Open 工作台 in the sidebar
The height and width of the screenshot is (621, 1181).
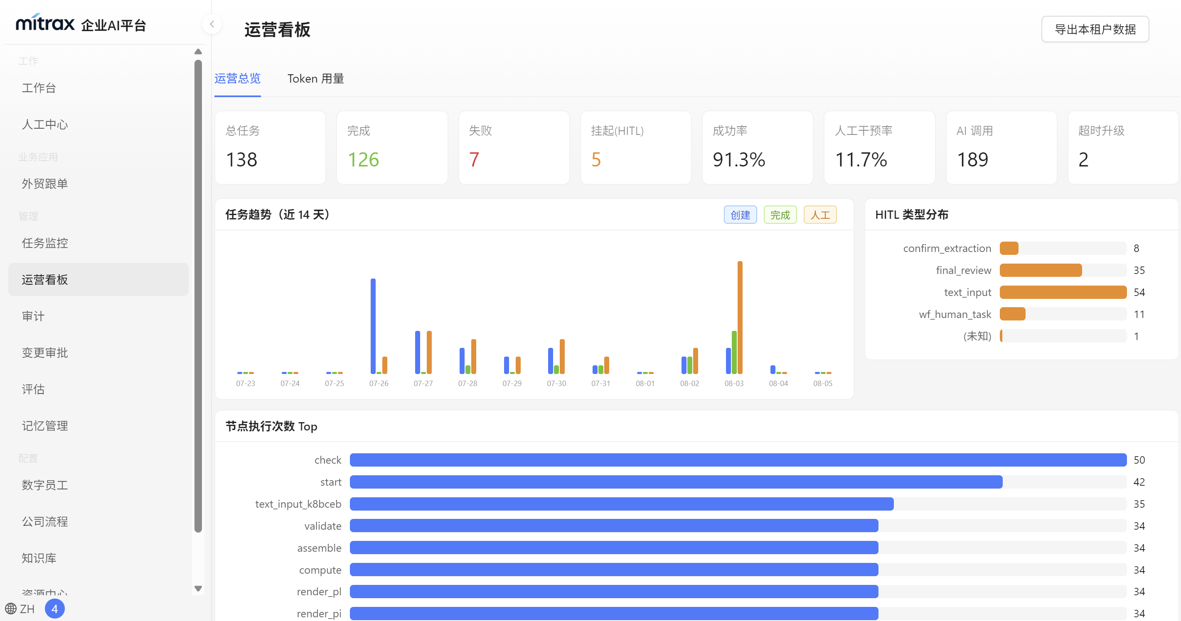(x=98, y=88)
